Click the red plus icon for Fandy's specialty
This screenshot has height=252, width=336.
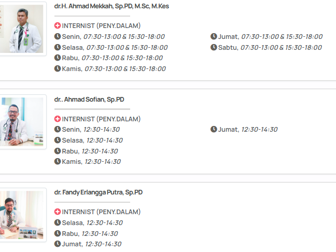[x=58, y=212]
